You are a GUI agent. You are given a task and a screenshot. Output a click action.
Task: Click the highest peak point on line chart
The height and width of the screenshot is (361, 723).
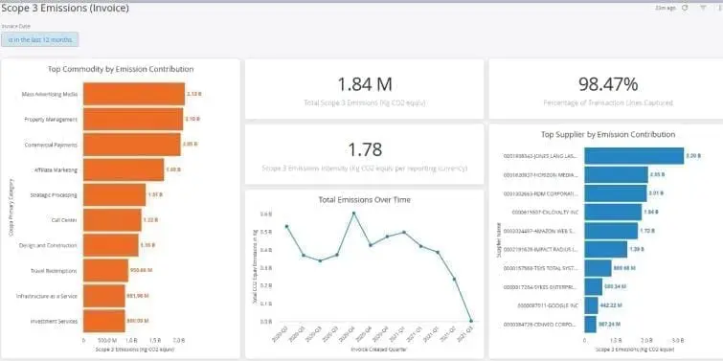click(x=353, y=213)
